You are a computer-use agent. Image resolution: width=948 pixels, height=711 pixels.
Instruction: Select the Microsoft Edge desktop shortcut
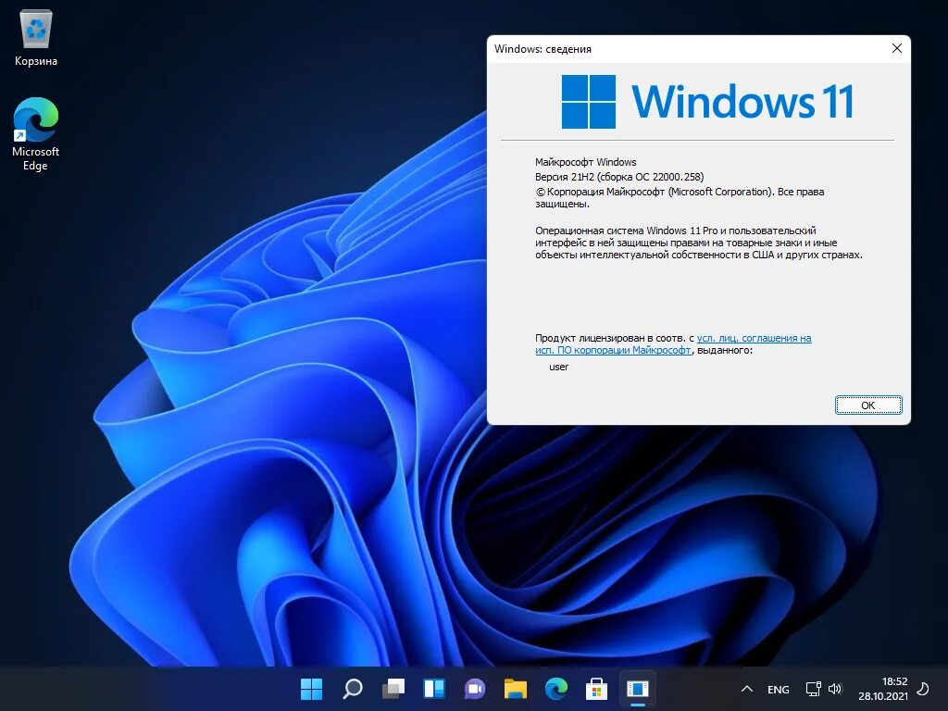tap(36, 134)
